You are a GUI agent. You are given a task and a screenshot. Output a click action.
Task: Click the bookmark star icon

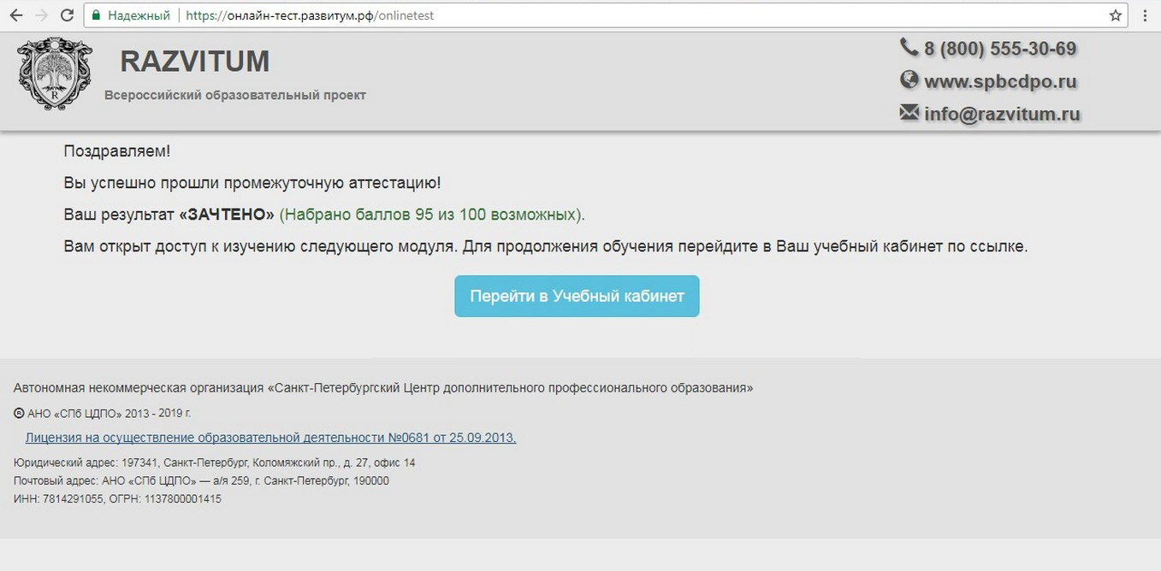point(1114,15)
